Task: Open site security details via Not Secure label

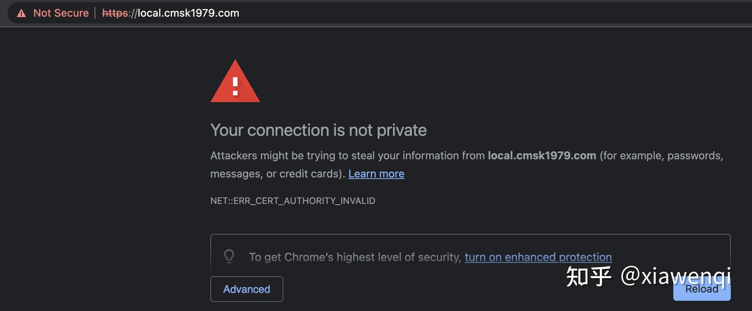Action: coord(61,12)
